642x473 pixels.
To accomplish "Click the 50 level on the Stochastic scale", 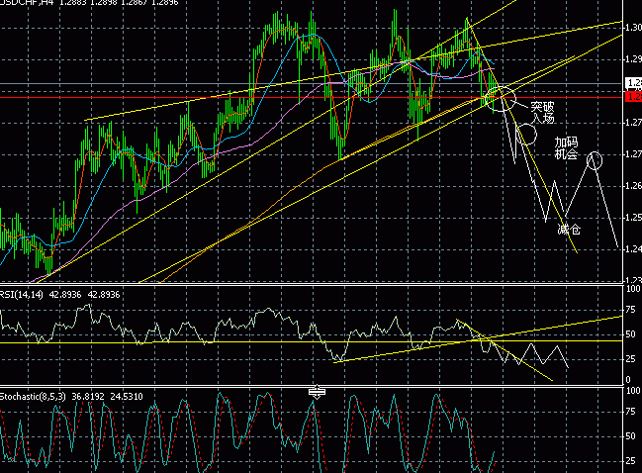I will pyautogui.click(x=630, y=435).
